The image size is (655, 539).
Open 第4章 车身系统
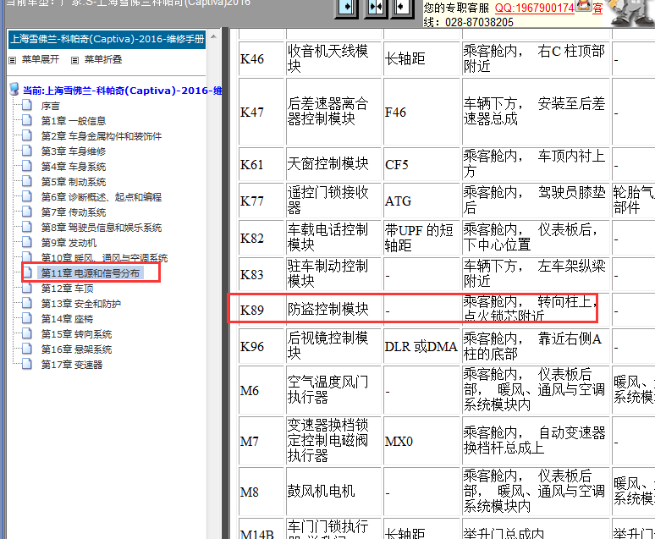74,167
